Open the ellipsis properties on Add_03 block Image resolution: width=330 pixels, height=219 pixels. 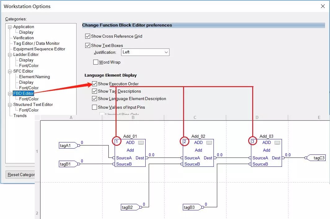click(278, 142)
